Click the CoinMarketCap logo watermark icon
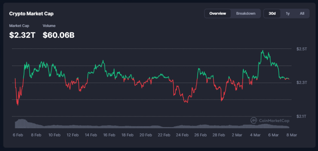Viewport: 318px width, 151px height. coord(254,120)
